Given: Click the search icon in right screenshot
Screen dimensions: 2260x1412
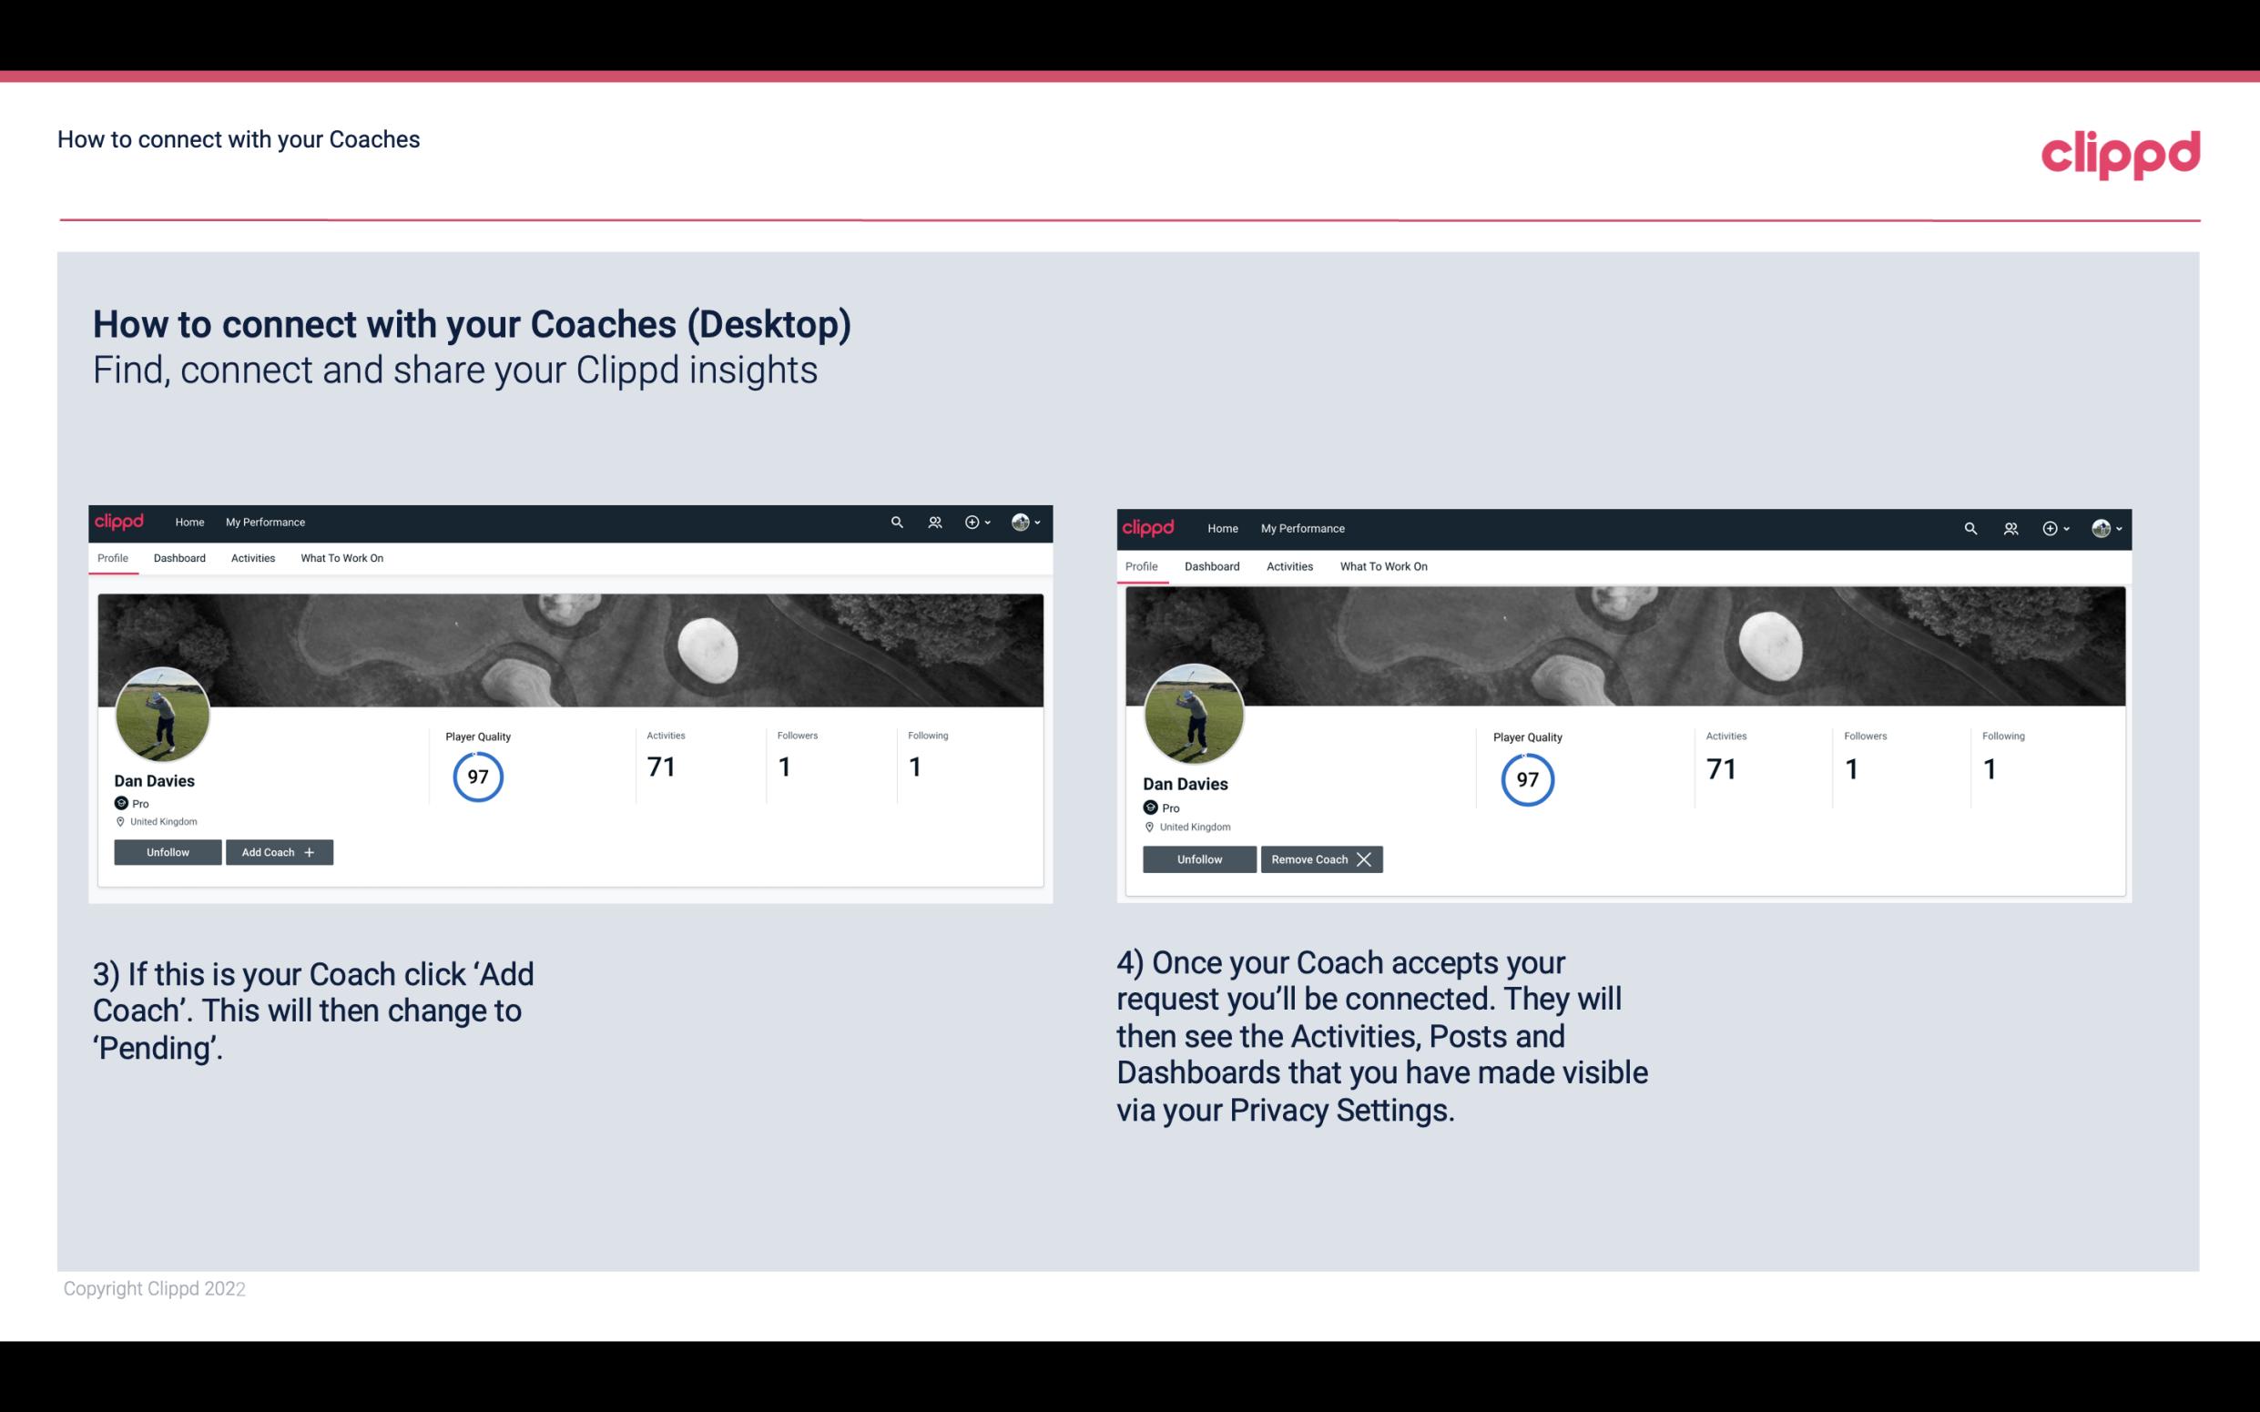Looking at the screenshot, I should pos(1970,527).
